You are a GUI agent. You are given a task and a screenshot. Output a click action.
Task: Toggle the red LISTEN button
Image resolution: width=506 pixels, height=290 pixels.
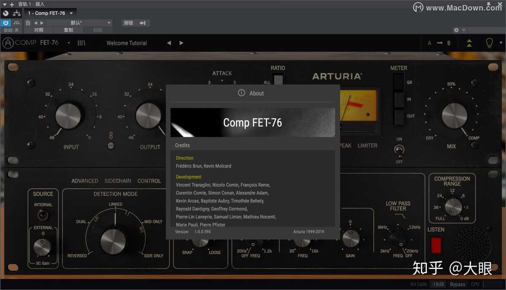coord(436,245)
